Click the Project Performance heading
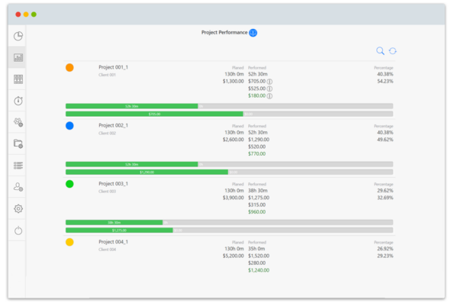This screenshot has width=454, height=303. (224, 33)
